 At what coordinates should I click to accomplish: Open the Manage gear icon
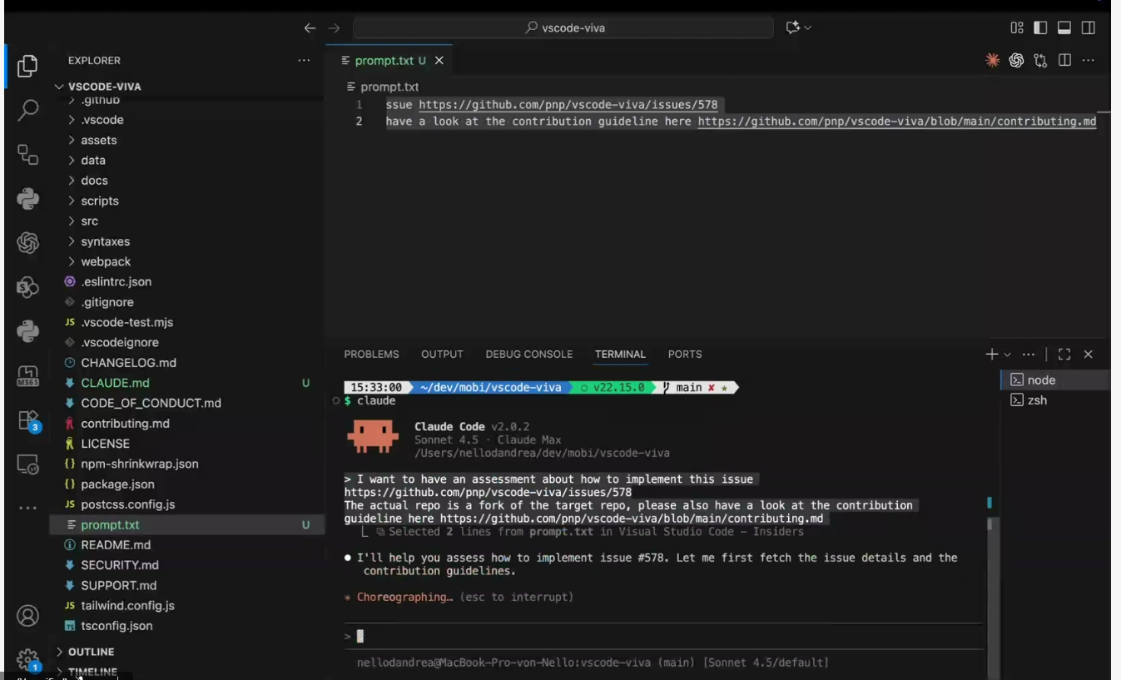point(28,659)
